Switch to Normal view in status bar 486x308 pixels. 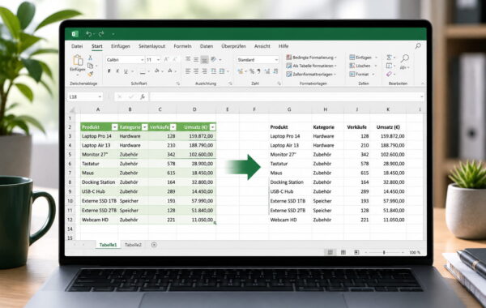pyautogui.click(x=330, y=253)
